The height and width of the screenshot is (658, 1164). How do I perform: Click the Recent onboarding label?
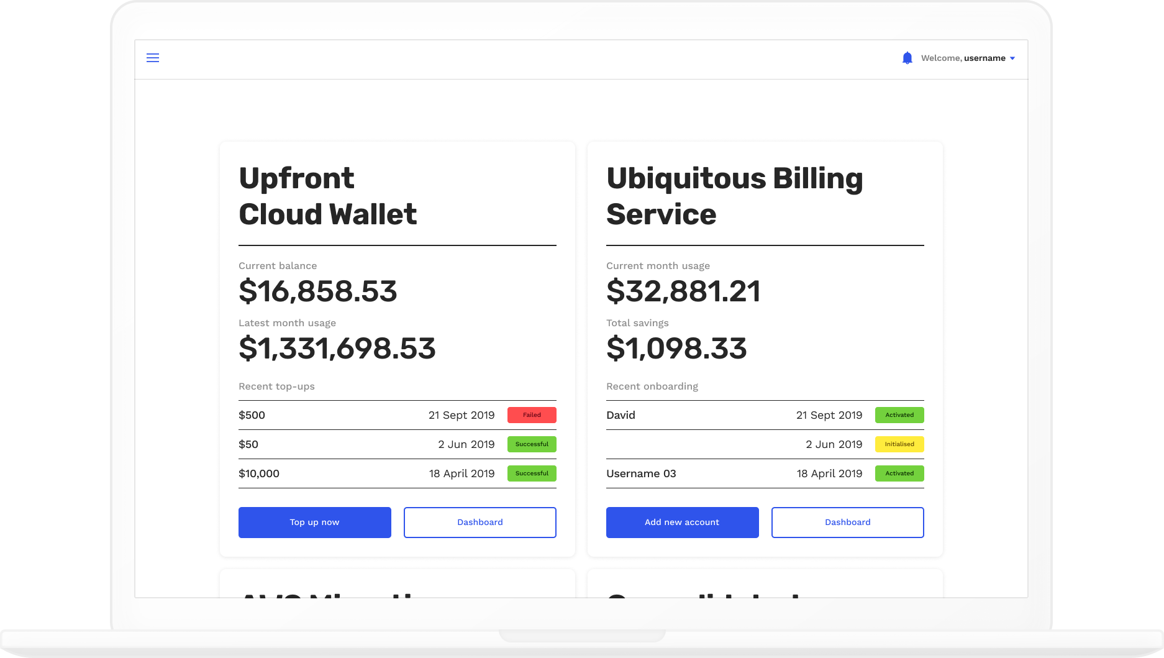pos(652,386)
